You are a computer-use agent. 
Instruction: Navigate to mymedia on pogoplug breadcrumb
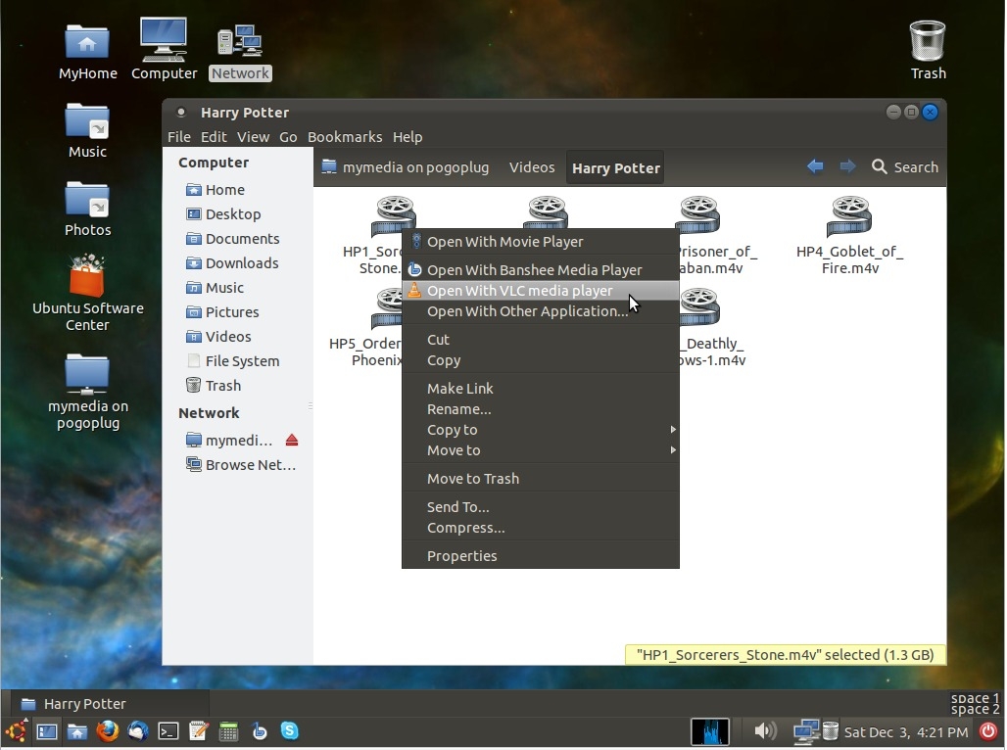point(406,167)
